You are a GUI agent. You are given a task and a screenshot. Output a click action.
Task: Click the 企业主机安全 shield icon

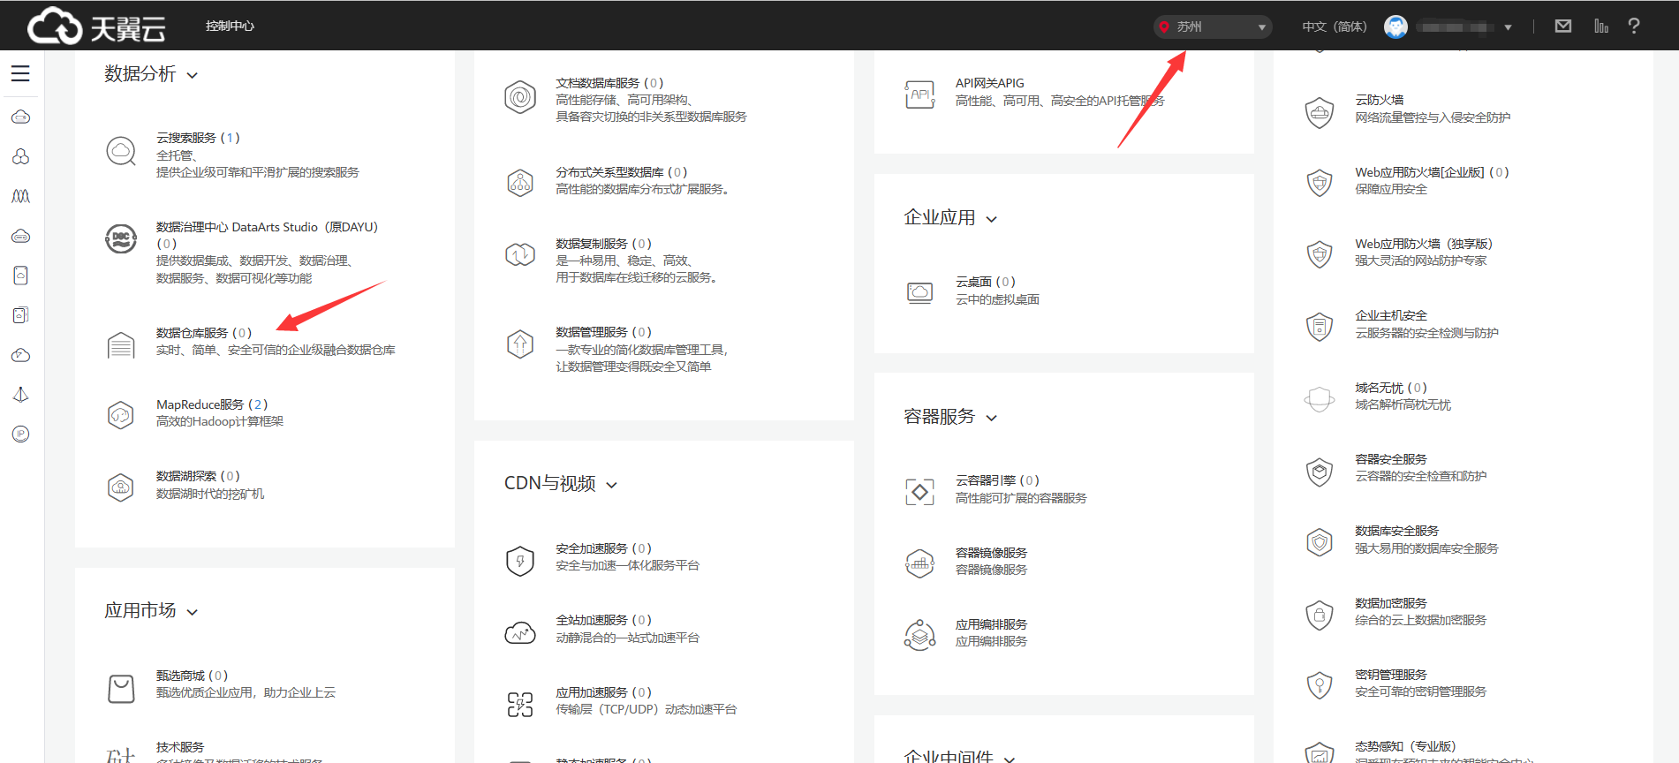click(x=1320, y=327)
